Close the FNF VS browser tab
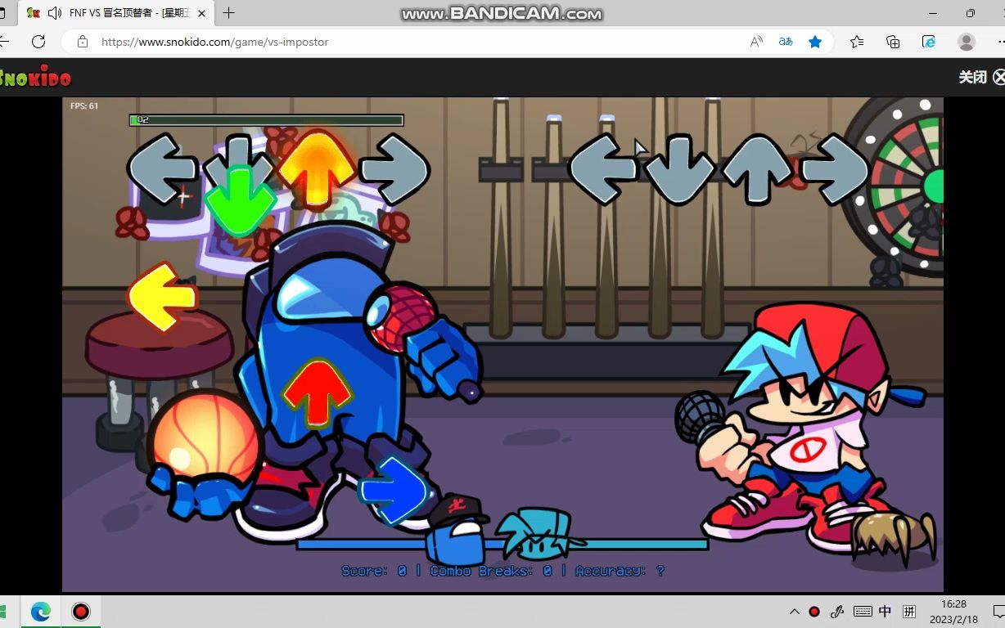The height and width of the screenshot is (628, 1005). [201, 13]
